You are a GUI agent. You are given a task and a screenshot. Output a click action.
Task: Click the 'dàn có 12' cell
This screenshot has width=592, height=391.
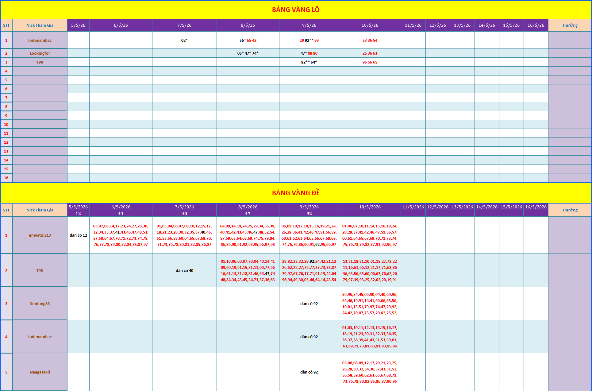(78, 235)
